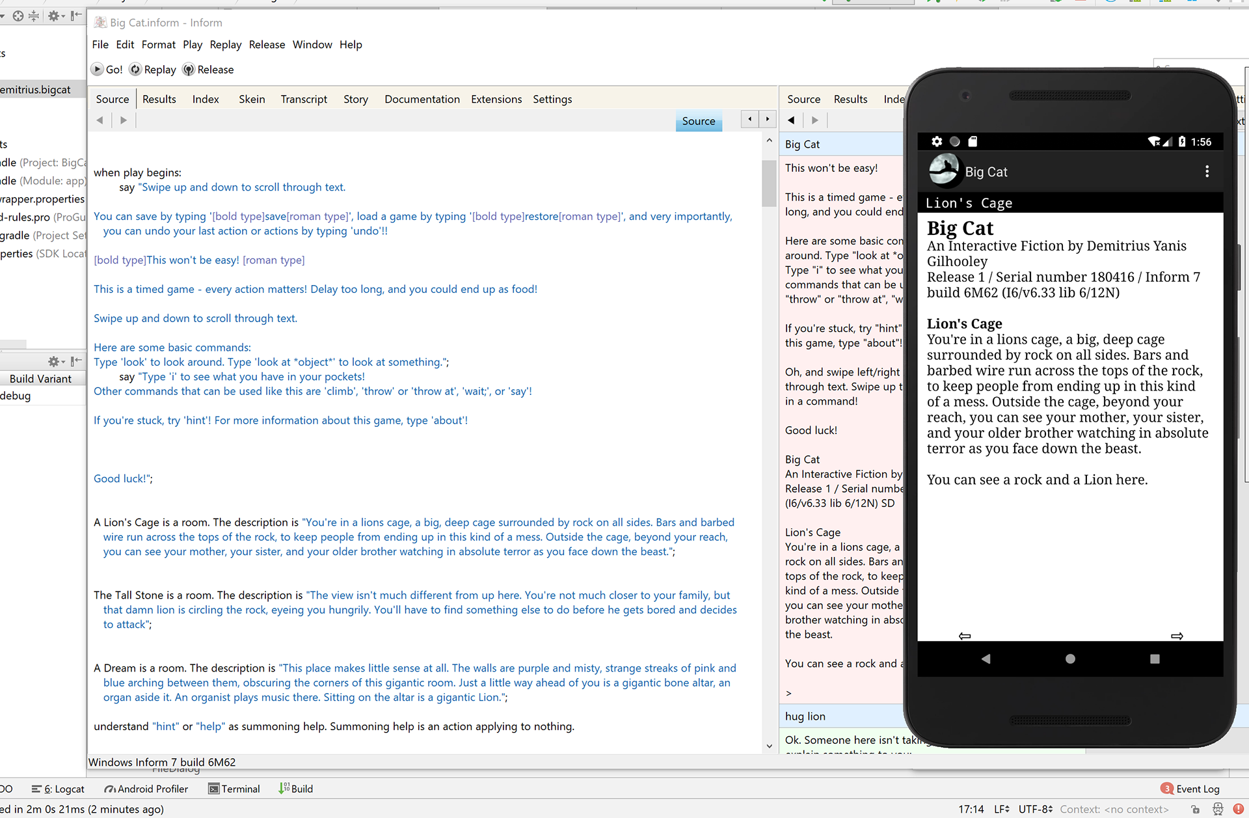
Task: Click the collapse all icon in project panel
Action: (x=34, y=16)
